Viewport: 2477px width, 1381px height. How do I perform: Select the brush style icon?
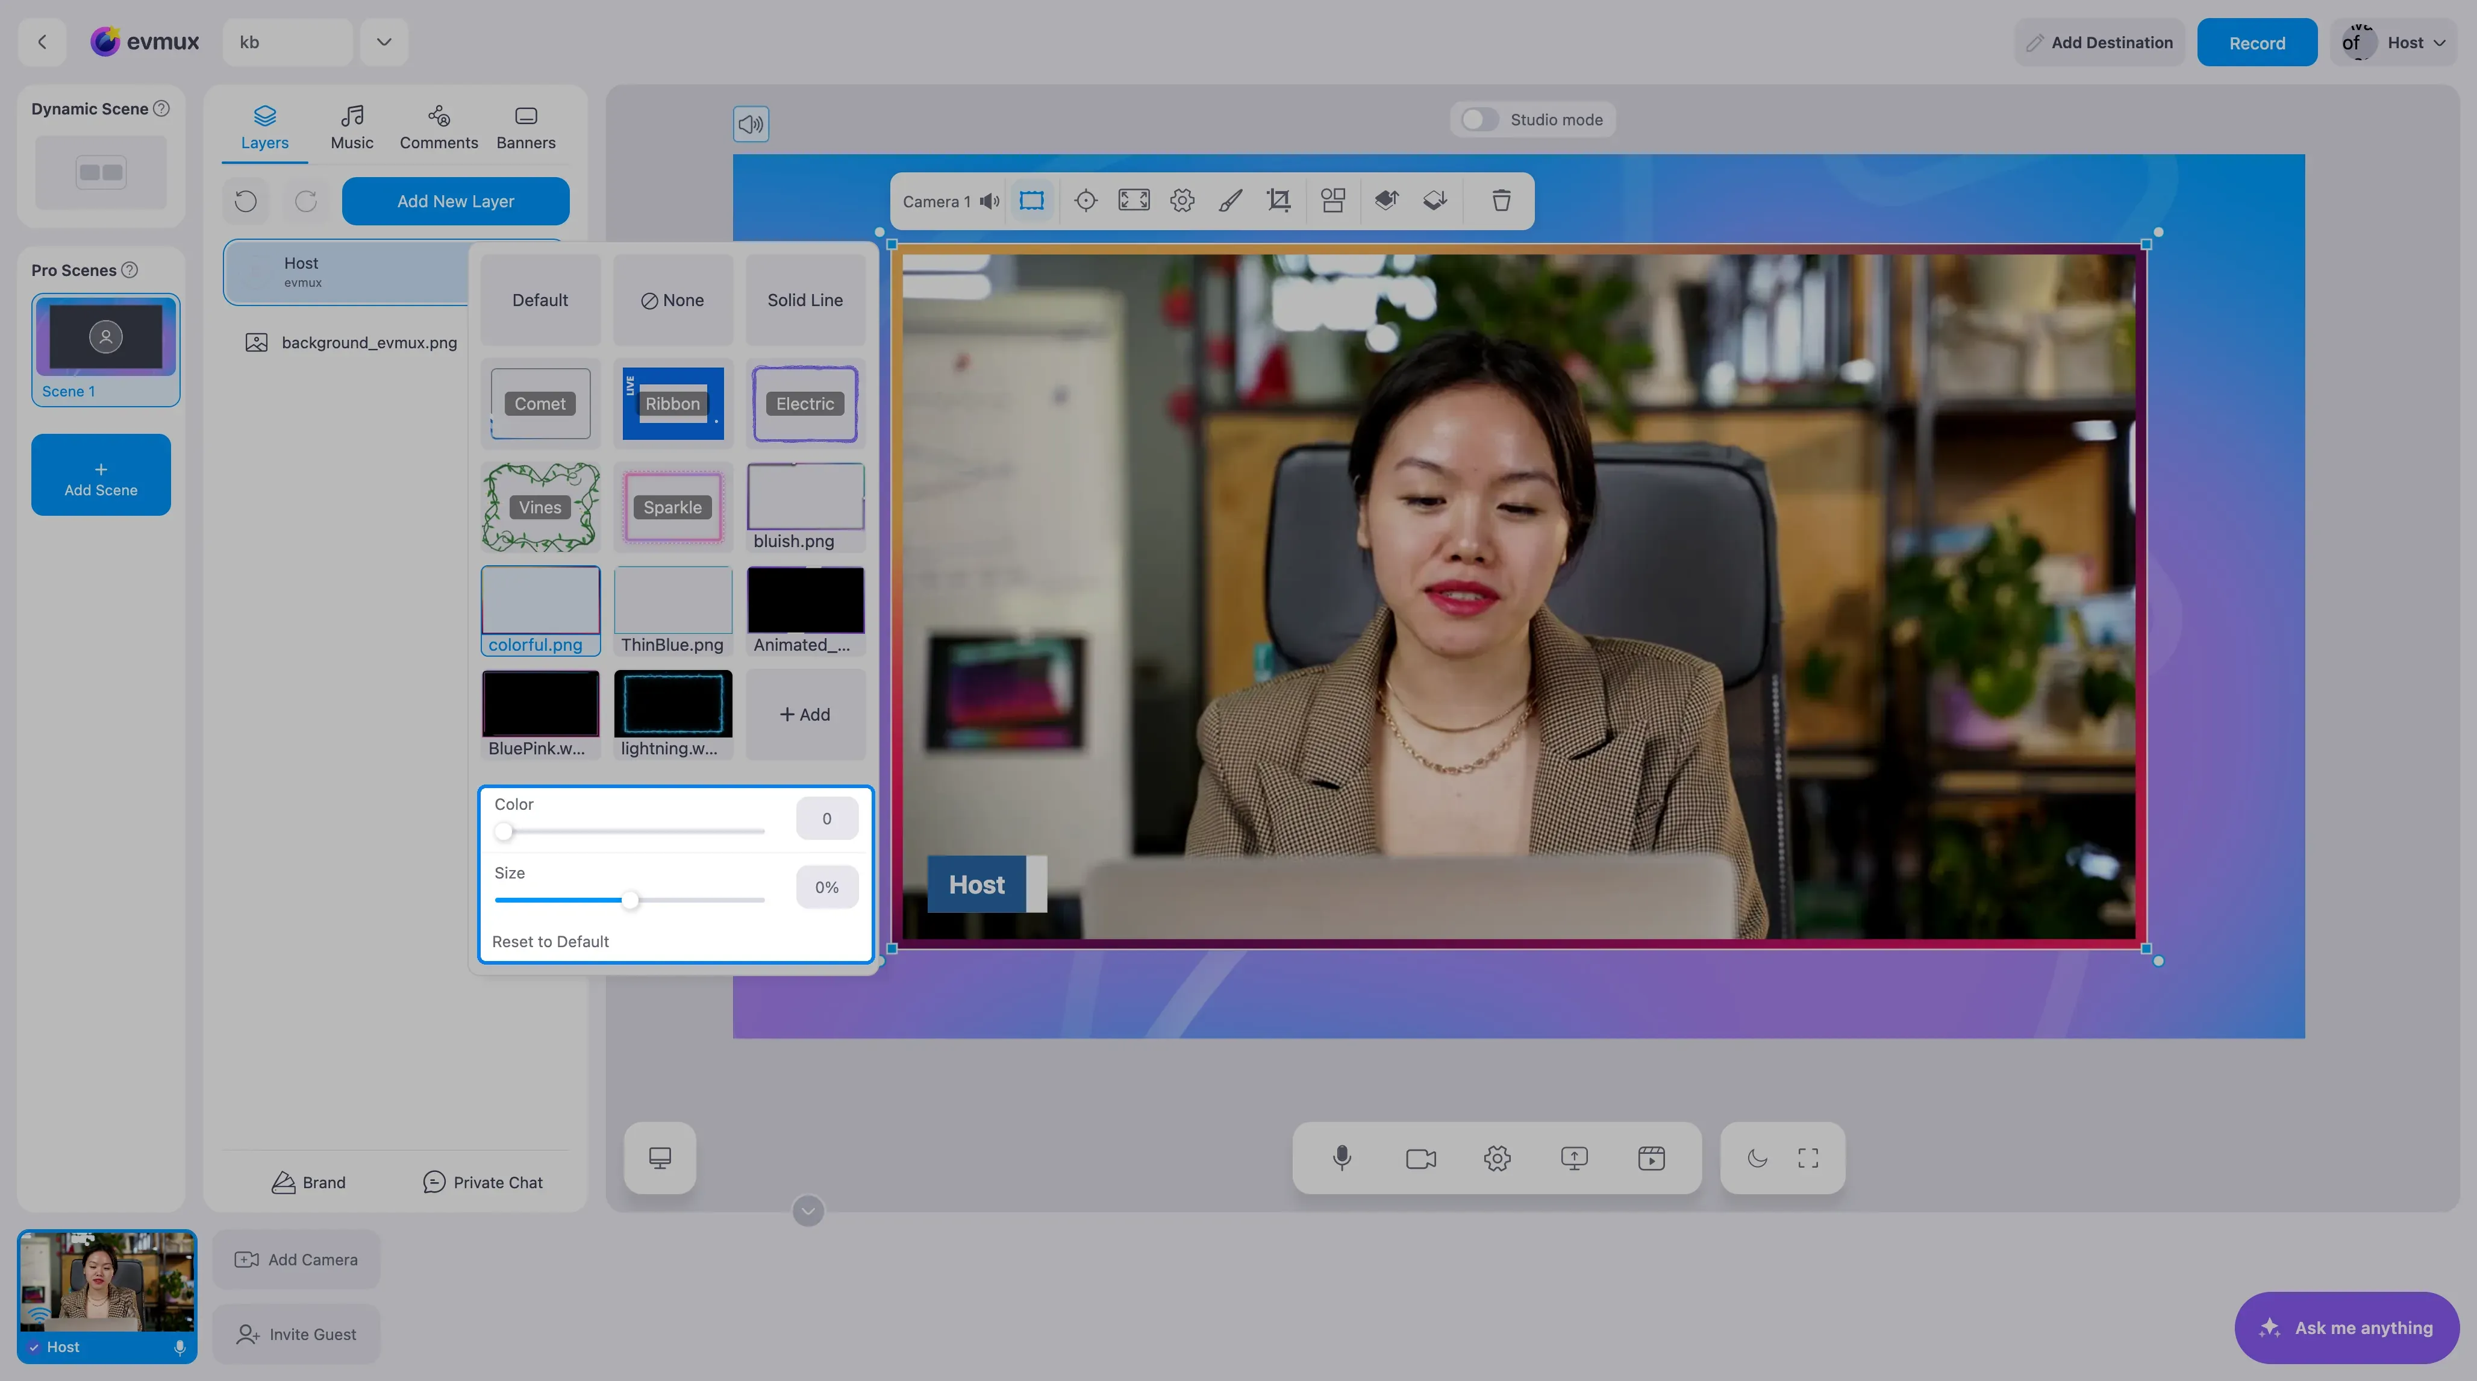1230,200
